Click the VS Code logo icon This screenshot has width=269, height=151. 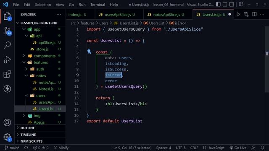click(x=5, y=5)
